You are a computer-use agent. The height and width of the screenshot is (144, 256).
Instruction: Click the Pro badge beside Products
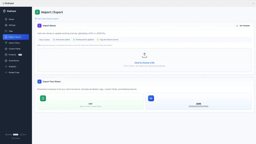coord(20,55)
